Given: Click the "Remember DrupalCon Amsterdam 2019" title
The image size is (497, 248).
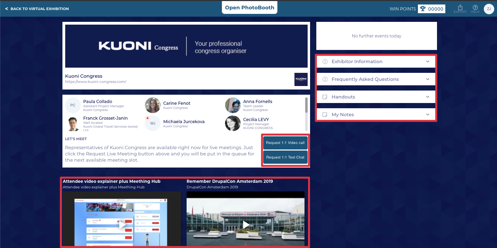Looking at the screenshot, I should tap(230, 181).
